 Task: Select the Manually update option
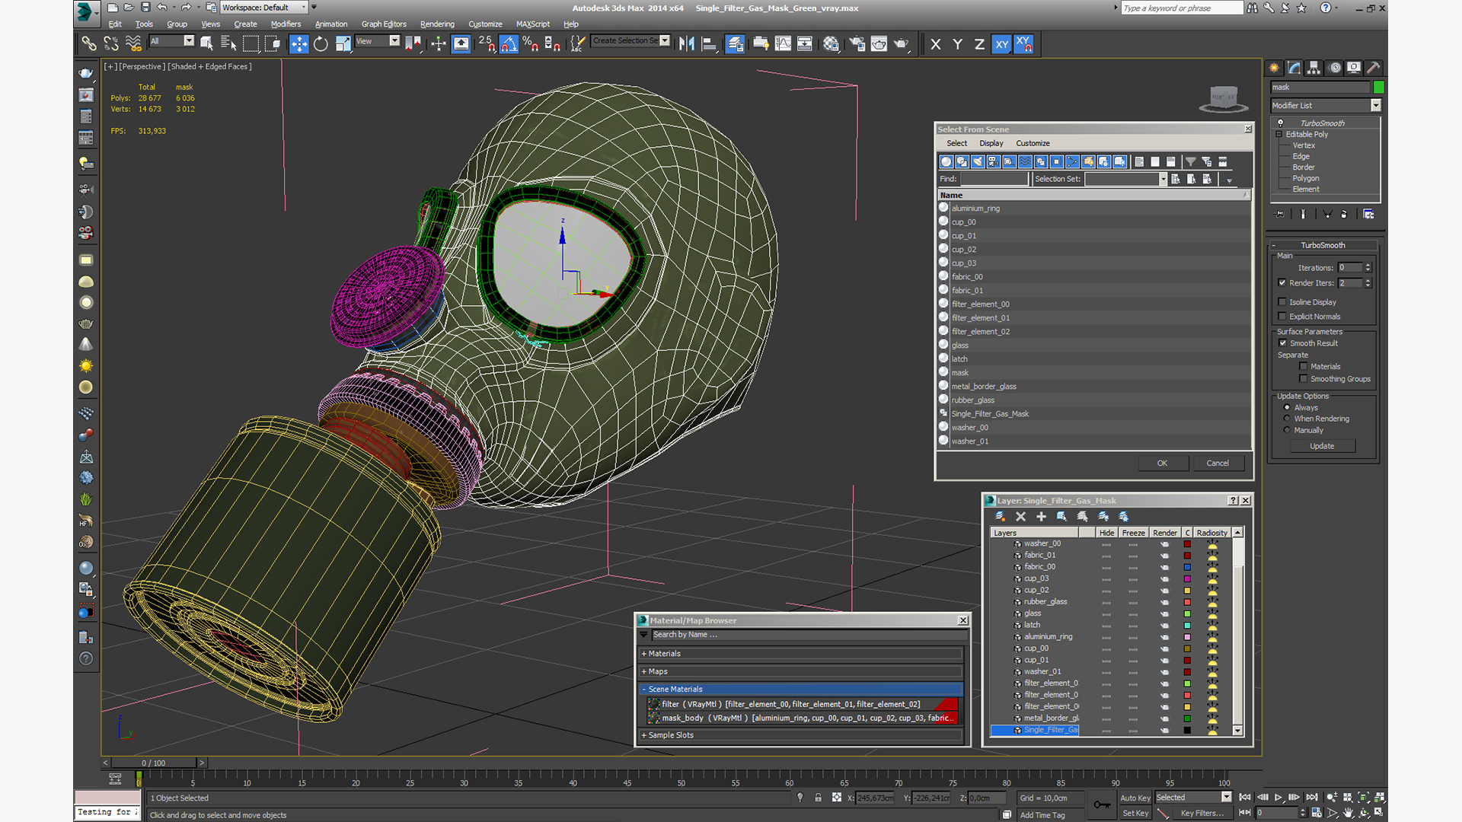pos(1287,430)
